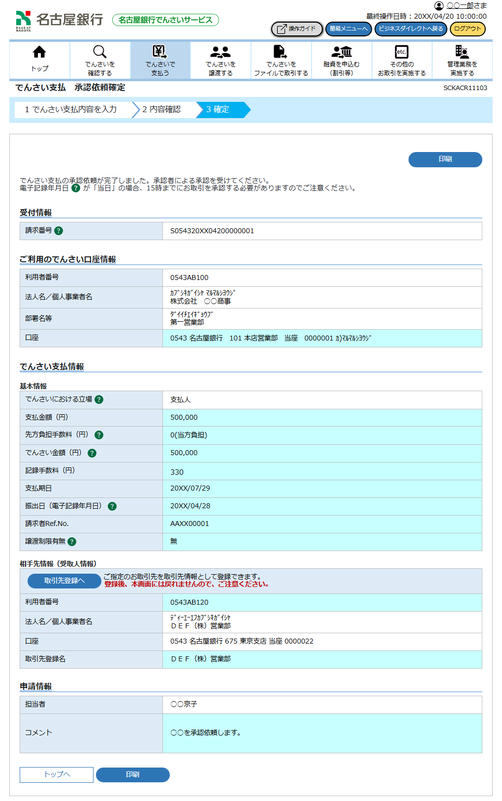Open 融資を申込む bank icon menu
The image size is (502, 801).
click(x=342, y=52)
